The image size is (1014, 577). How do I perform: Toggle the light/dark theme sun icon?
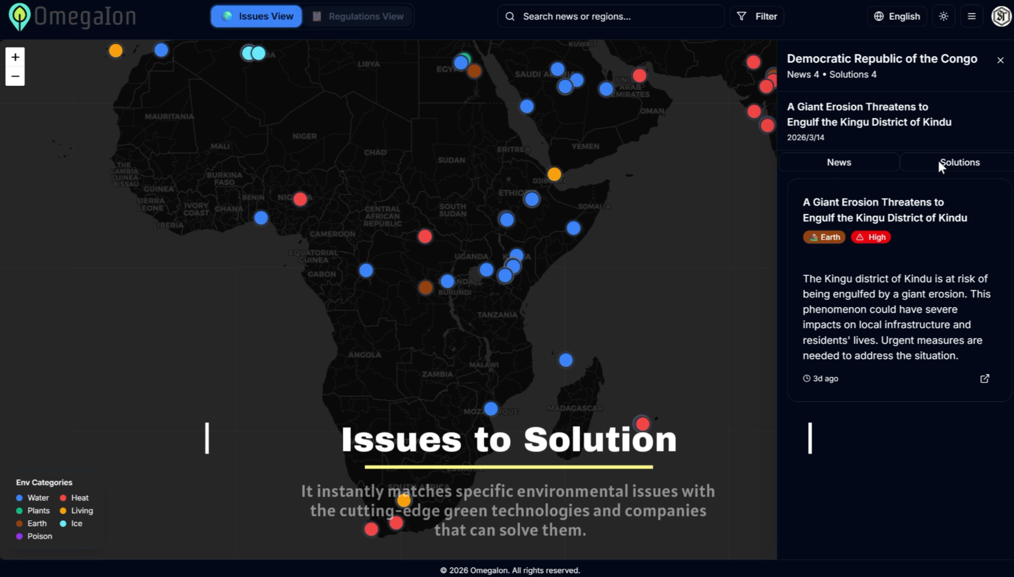click(x=944, y=16)
